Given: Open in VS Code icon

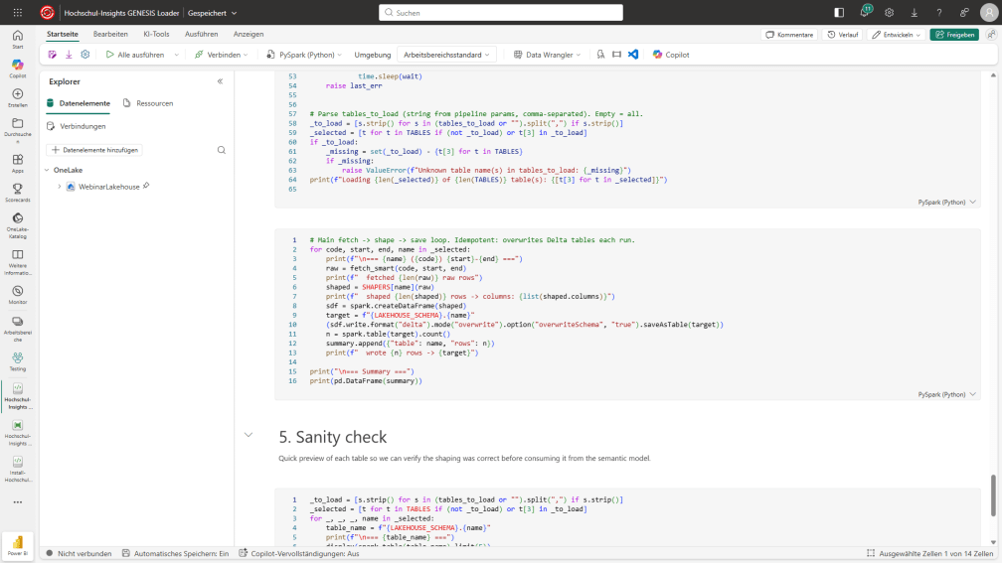Looking at the screenshot, I should point(632,55).
